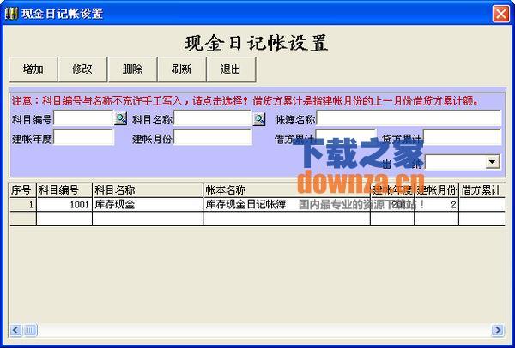Focus the 建帐月份 input field

pos(213,137)
